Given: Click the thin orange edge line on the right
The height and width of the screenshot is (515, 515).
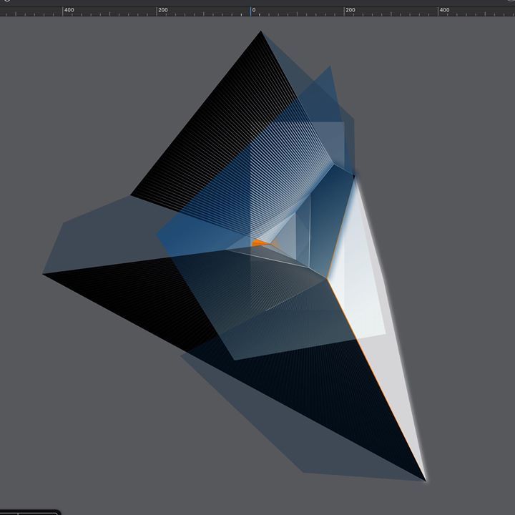Looking at the screenshot, I should point(372,372).
